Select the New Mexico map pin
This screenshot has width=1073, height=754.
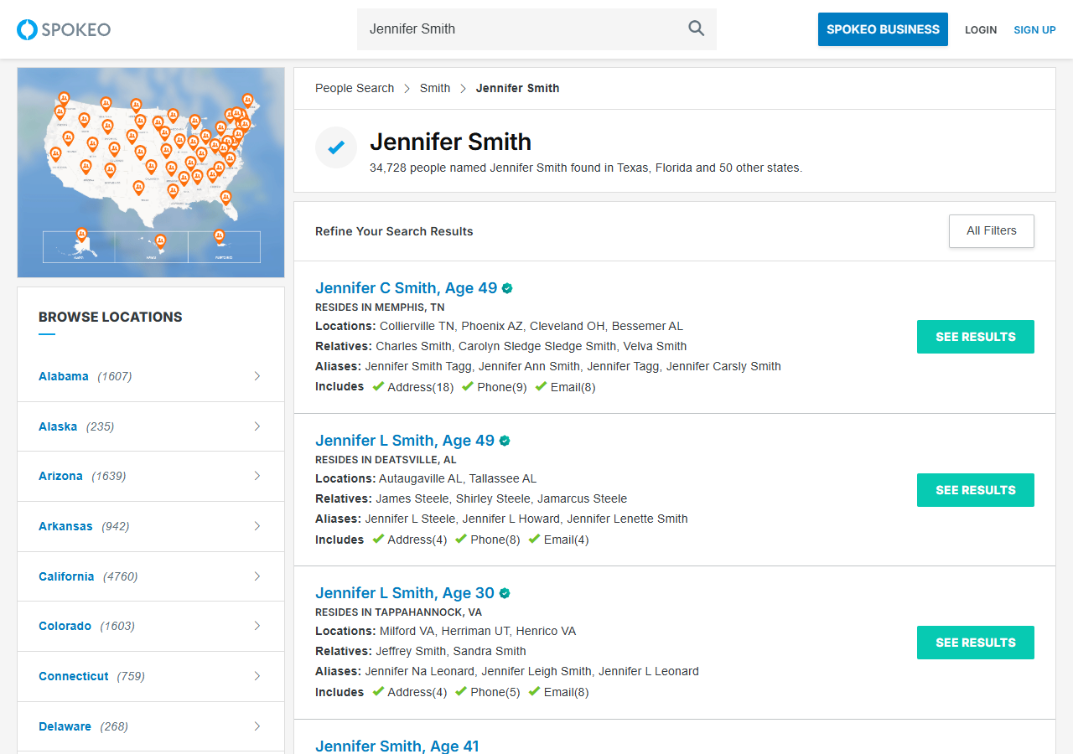click(x=111, y=170)
